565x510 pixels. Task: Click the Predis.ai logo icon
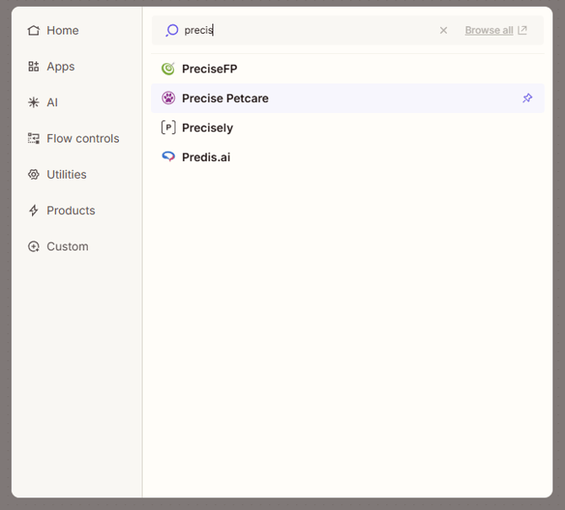(x=169, y=157)
